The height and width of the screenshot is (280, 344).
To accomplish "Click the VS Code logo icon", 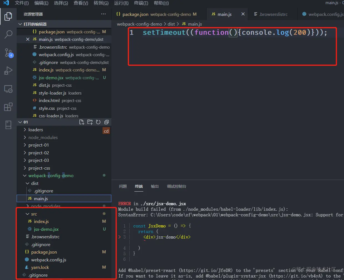I will pyautogui.click(x=6, y=3).
